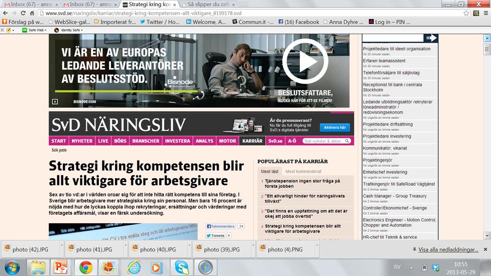Close the 'Strategi kring kor' tab

click(175, 5)
